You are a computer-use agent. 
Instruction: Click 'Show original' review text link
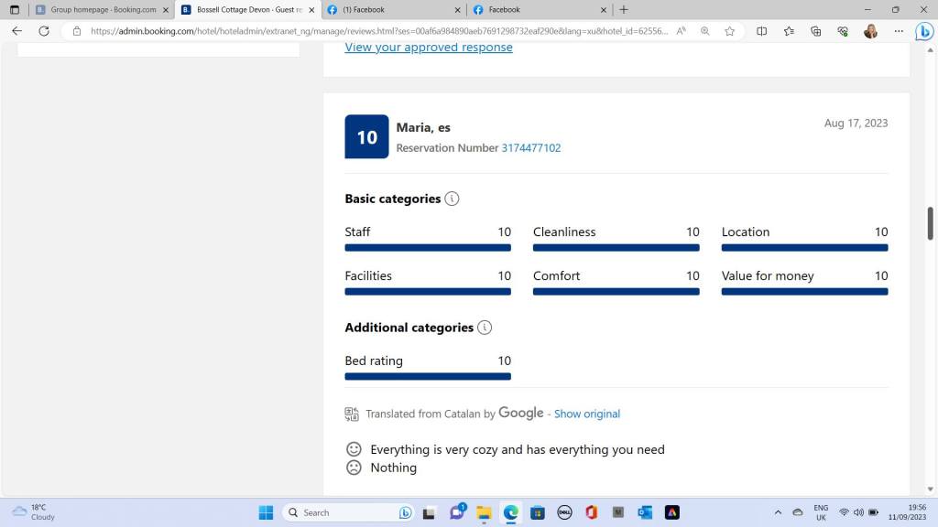point(586,414)
